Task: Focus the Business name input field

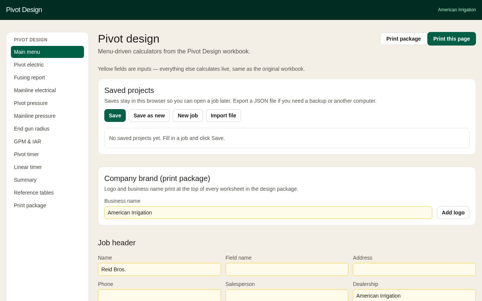Action: [x=268, y=213]
